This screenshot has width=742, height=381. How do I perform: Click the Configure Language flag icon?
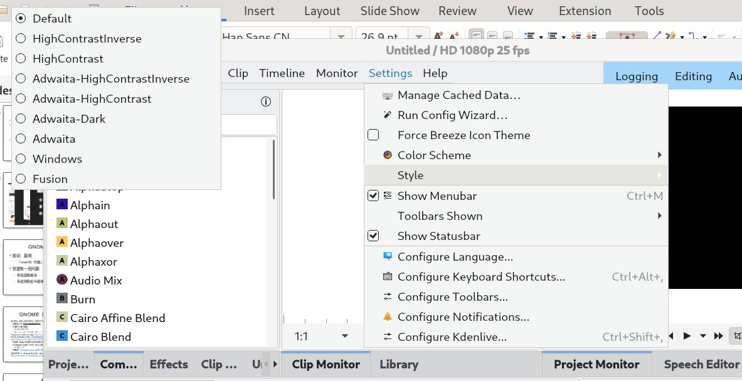click(x=388, y=257)
